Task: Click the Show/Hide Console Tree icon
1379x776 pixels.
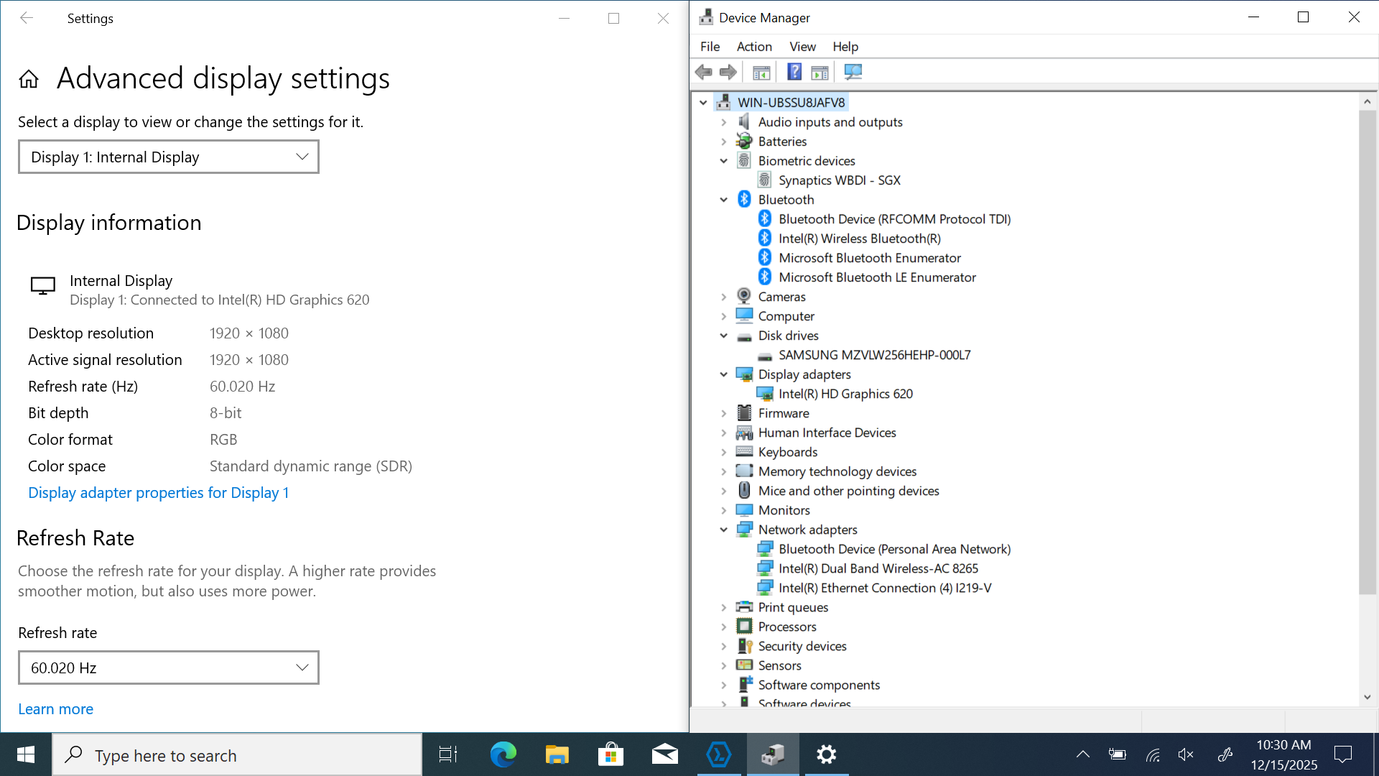Action: coord(761,72)
